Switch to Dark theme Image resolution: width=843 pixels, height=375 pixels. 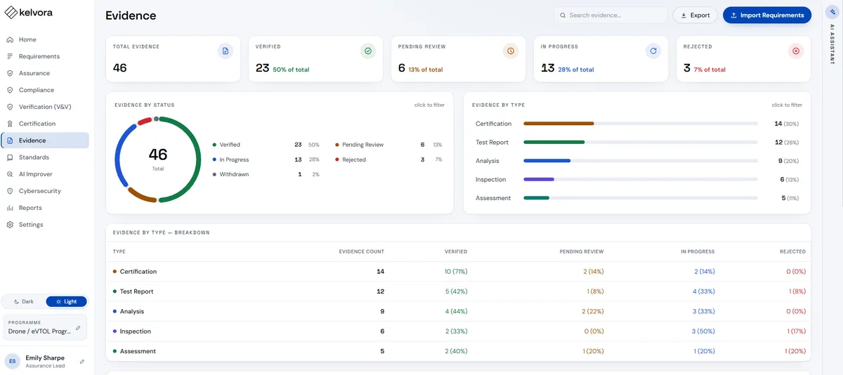click(x=24, y=301)
